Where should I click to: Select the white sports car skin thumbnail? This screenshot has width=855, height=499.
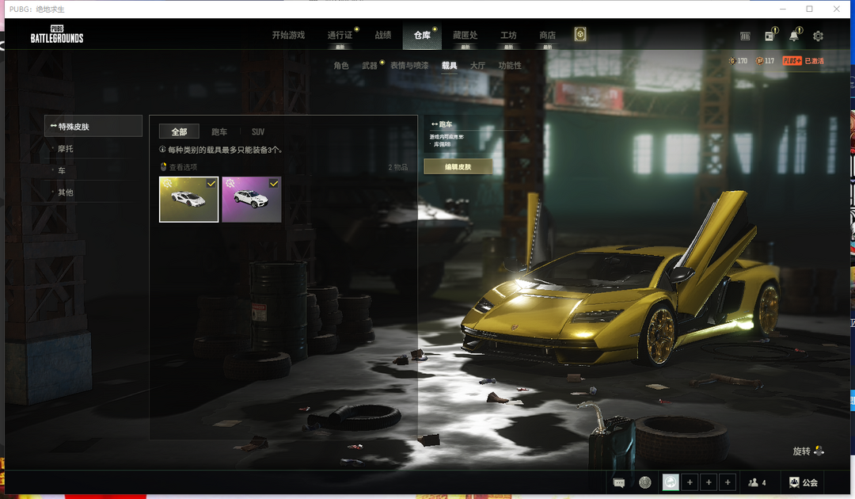pos(188,199)
